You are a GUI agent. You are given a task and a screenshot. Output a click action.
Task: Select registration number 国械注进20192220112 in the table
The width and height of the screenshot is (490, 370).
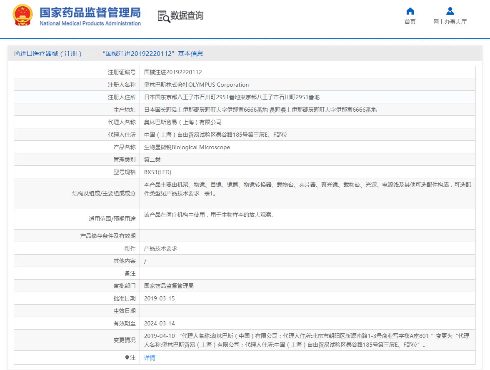point(173,72)
